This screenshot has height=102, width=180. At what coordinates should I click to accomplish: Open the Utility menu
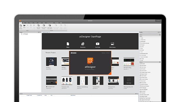(44, 22)
